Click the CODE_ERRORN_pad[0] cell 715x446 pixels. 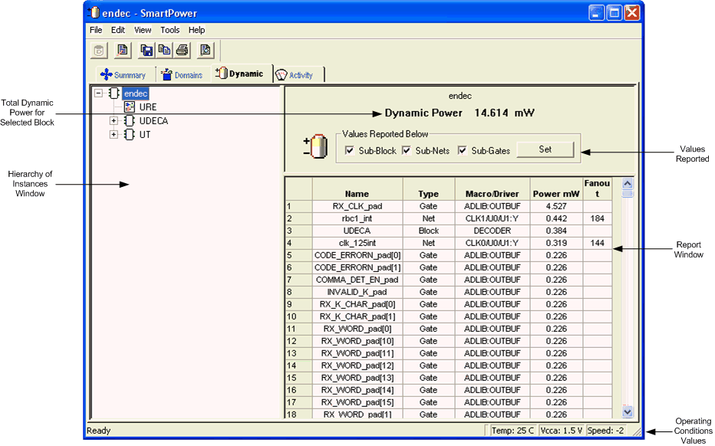pos(357,256)
